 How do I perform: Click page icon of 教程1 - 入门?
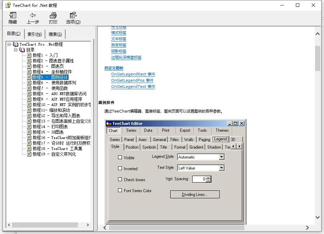(29, 55)
